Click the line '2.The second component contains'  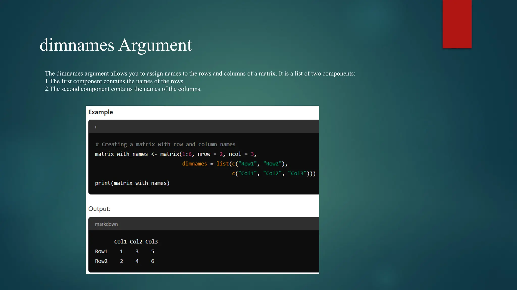point(123,89)
